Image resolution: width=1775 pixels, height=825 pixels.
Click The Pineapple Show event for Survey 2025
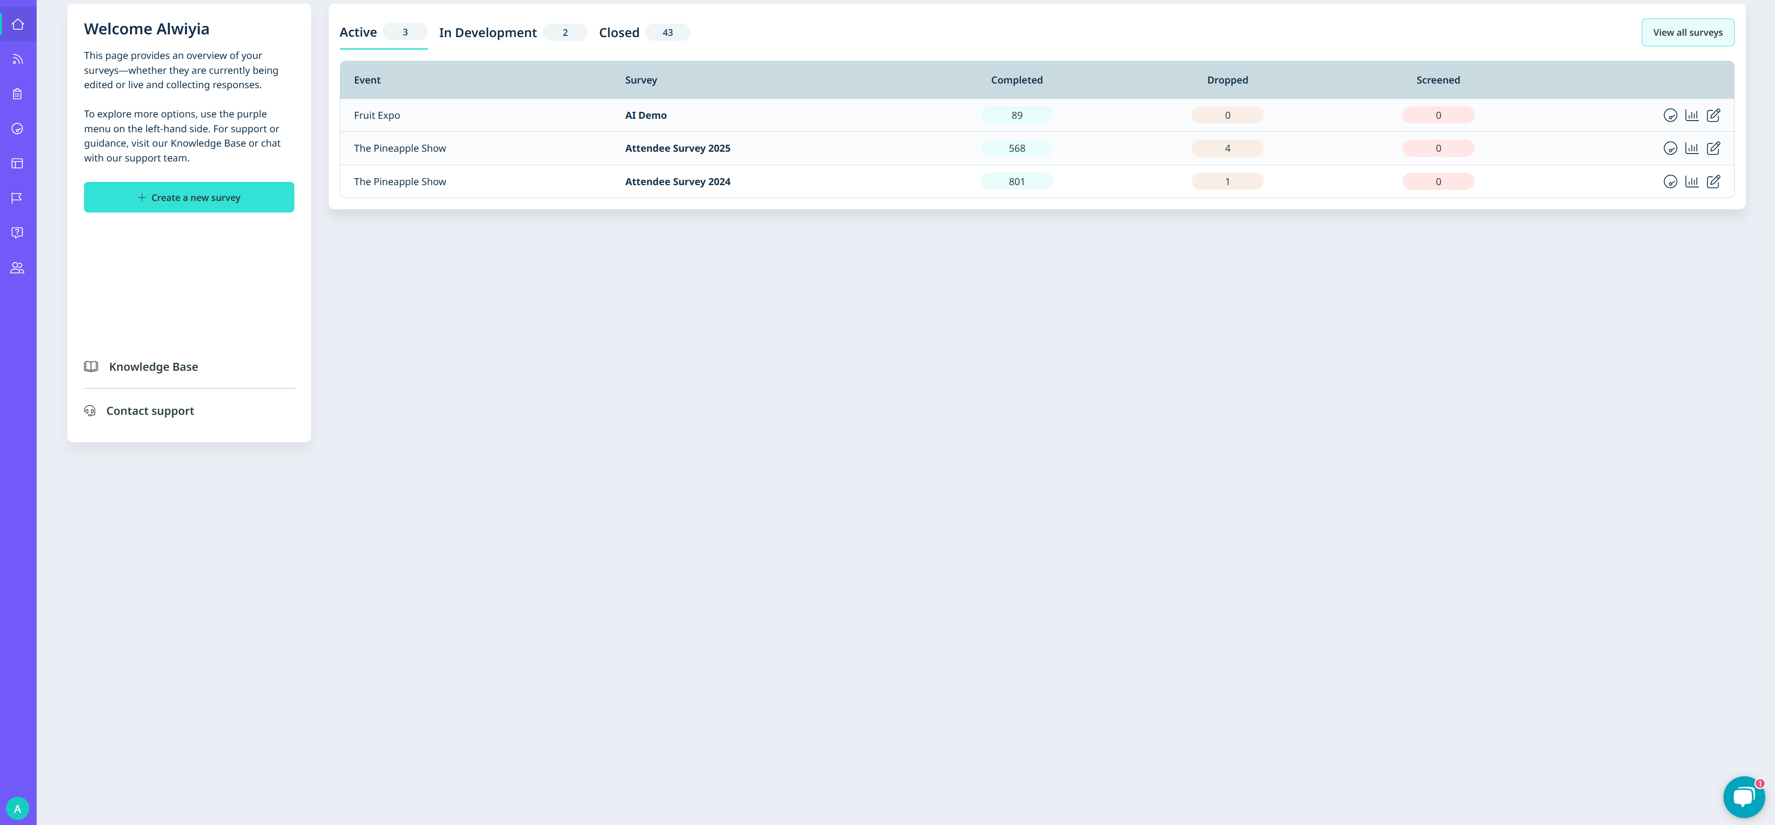point(400,148)
